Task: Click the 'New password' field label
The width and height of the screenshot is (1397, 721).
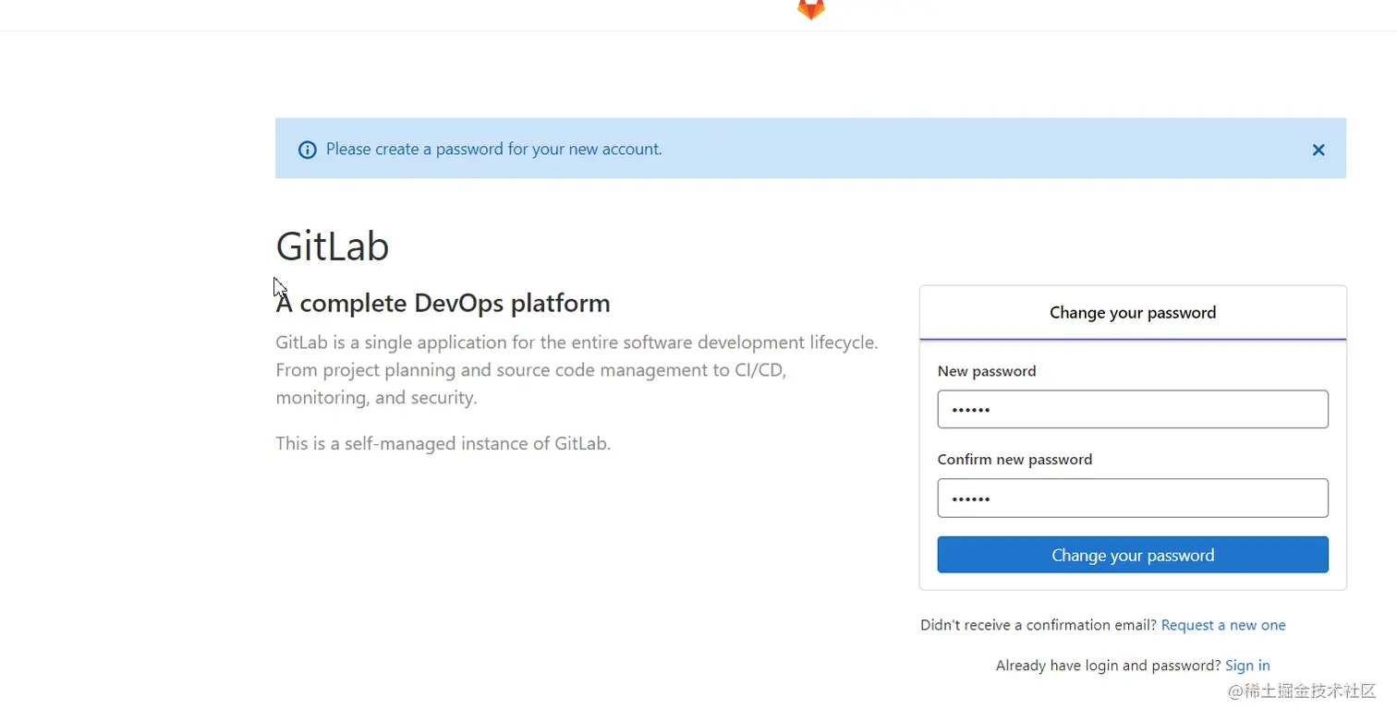Action: pos(986,371)
